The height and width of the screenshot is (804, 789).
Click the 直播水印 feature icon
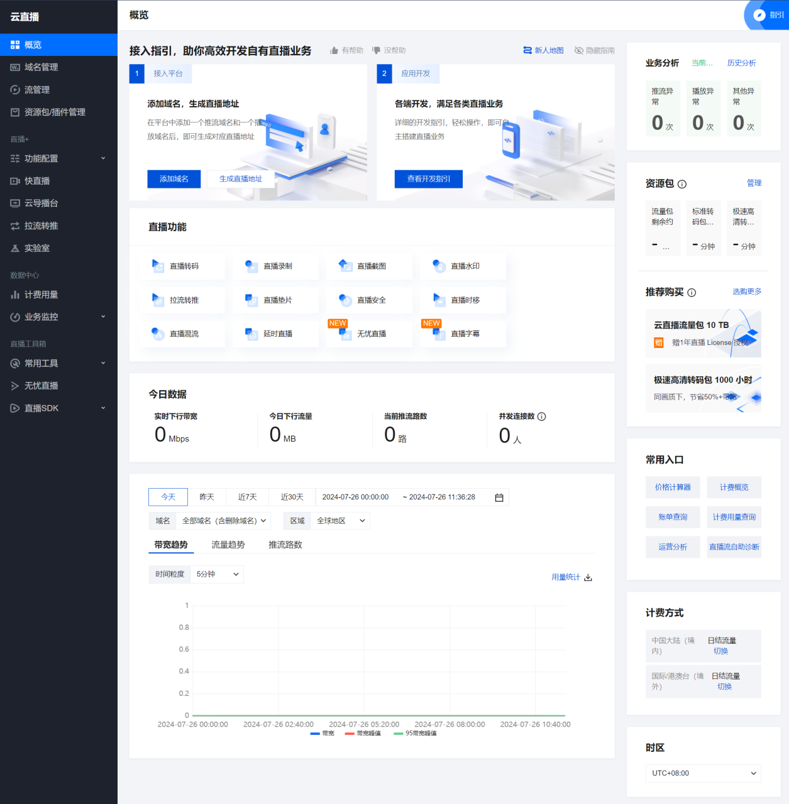(439, 266)
